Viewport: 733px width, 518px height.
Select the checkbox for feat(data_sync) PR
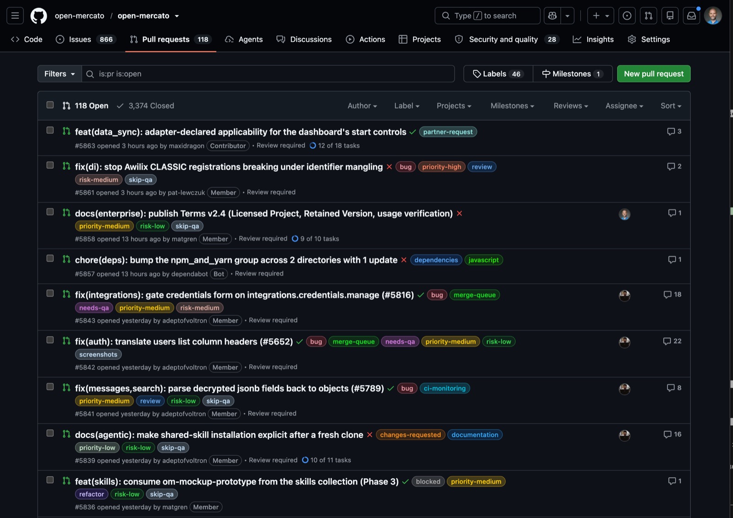[x=50, y=130]
